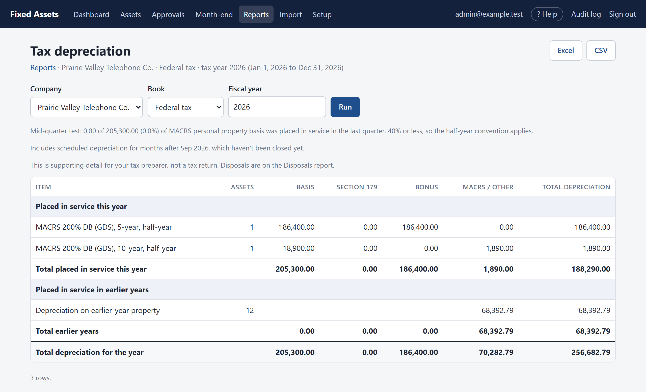This screenshot has height=392, width=646.
Task: Go to Setup in navigation
Action: point(322,14)
